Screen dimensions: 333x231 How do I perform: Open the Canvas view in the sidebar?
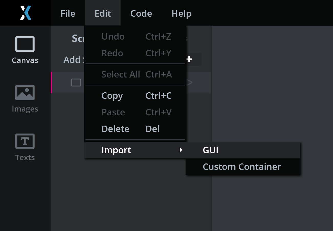tap(25, 50)
